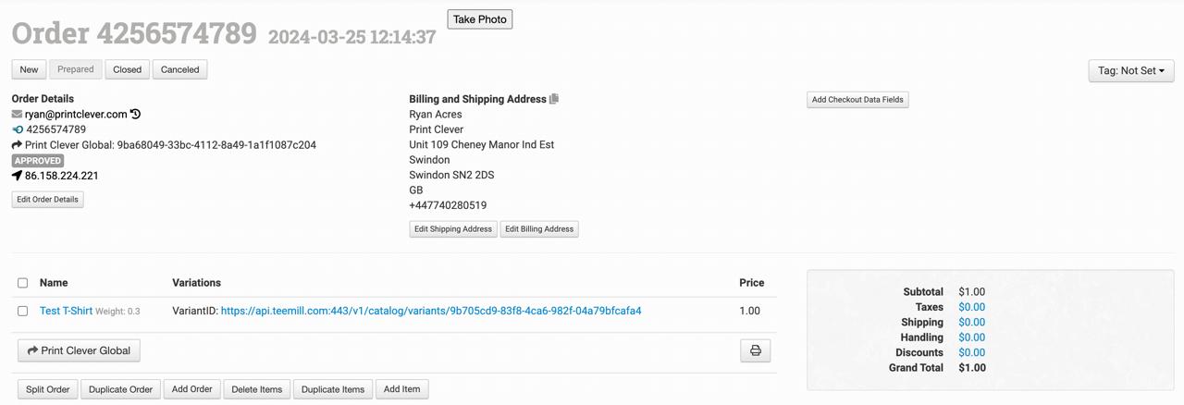The image size is (1184, 405).
Task: Click the share arrow icon beside Print Clever Global ID
Action: point(17,145)
